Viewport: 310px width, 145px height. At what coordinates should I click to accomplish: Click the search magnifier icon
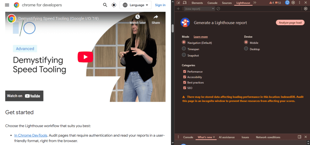click(x=105, y=5)
